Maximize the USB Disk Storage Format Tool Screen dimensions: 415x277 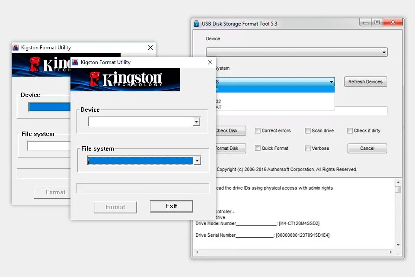(377, 22)
